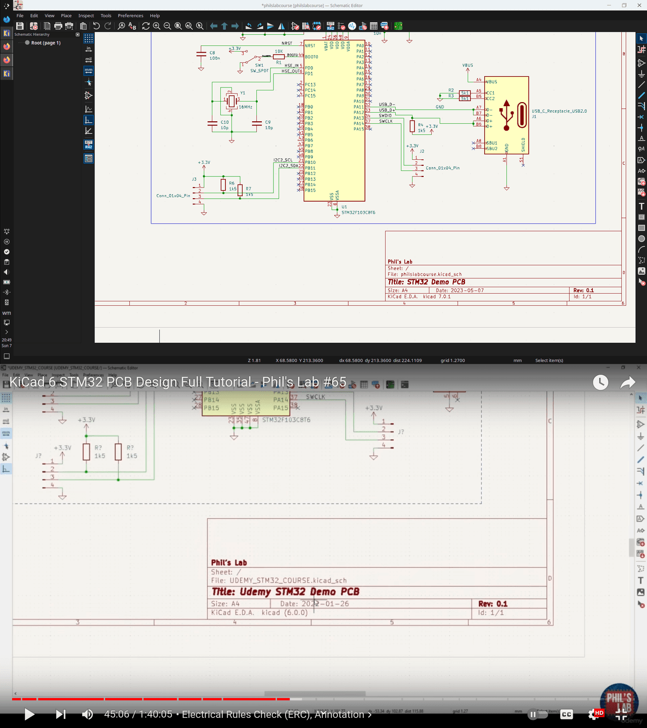Select the Add text tool
Screen dimensions: 647x728
641,206
